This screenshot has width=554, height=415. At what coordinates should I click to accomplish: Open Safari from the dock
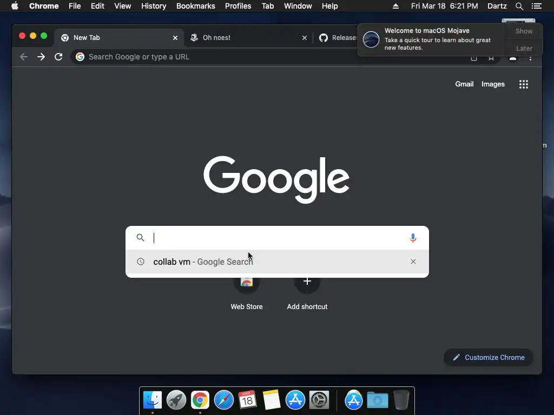point(224,400)
